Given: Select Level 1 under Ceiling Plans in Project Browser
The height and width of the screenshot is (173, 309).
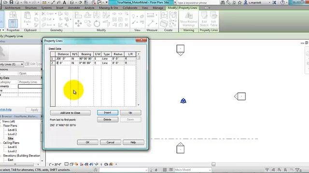Looking at the screenshot, I should point(12,147).
